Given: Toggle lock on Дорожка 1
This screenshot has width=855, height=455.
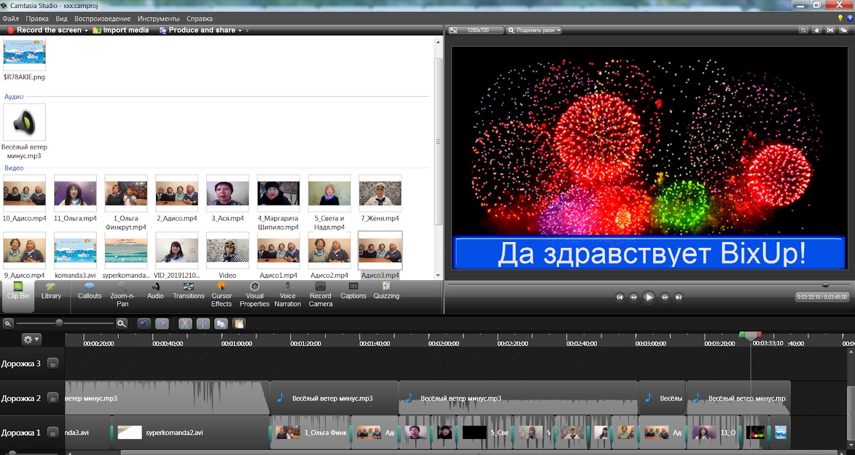Looking at the screenshot, I should click(x=53, y=433).
